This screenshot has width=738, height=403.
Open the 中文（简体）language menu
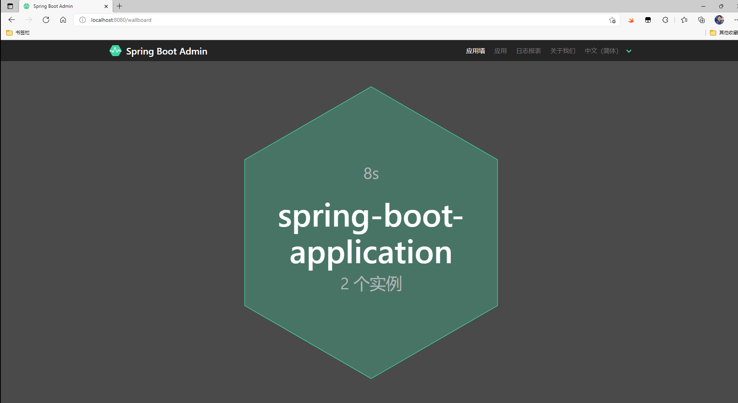click(x=602, y=51)
